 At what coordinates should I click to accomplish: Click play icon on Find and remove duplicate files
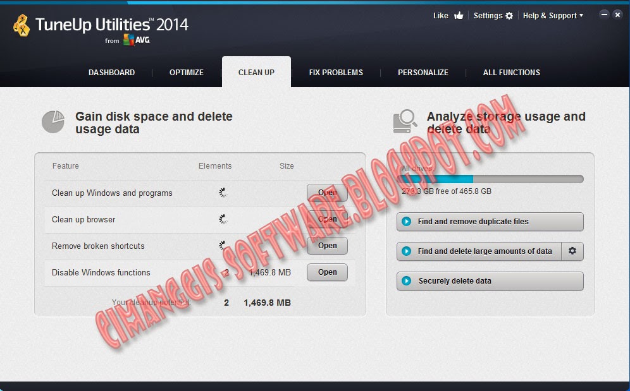click(x=406, y=221)
